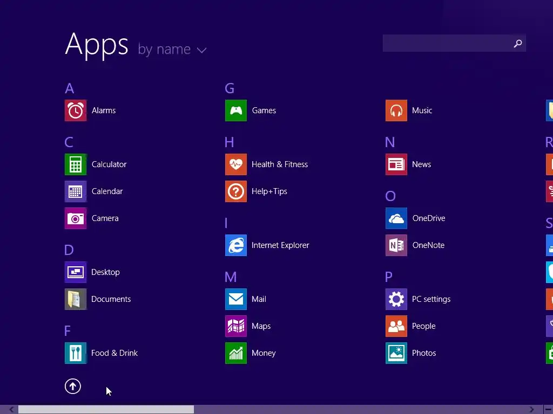553x414 pixels.
Task: Click the letter C group header
Action: pos(69,142)
